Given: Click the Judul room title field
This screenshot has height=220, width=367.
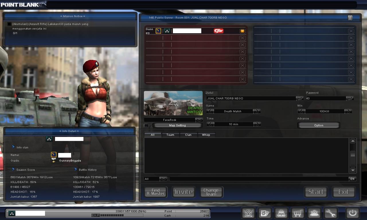Looking at the screenshot, I should (x=251, y=98).
